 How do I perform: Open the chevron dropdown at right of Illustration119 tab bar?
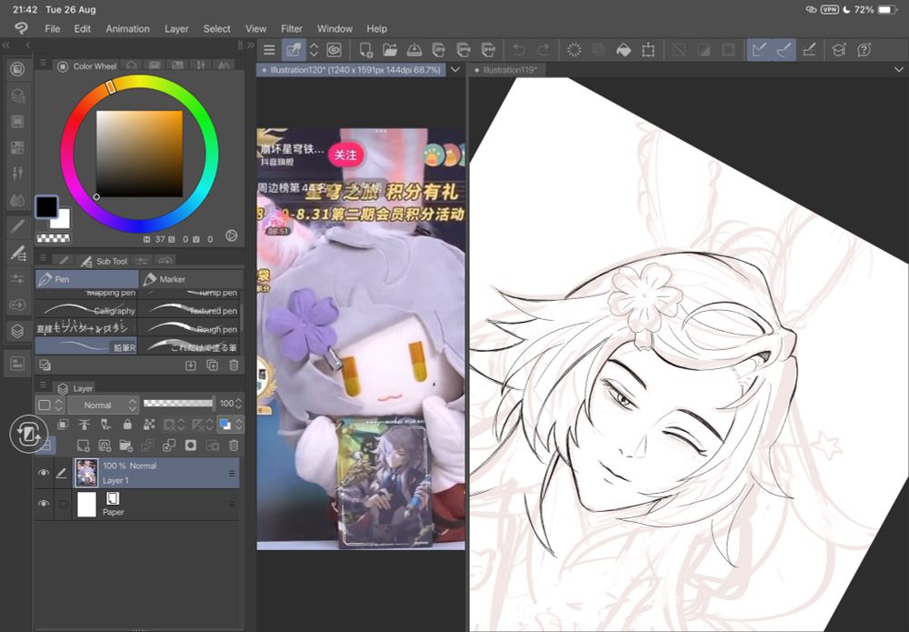[899, 70]
